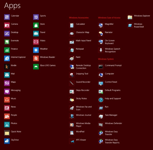The width and height of the screenshot is (153, 150).
Task: Open the Help and Support icon
Action: tap(101, 100)
